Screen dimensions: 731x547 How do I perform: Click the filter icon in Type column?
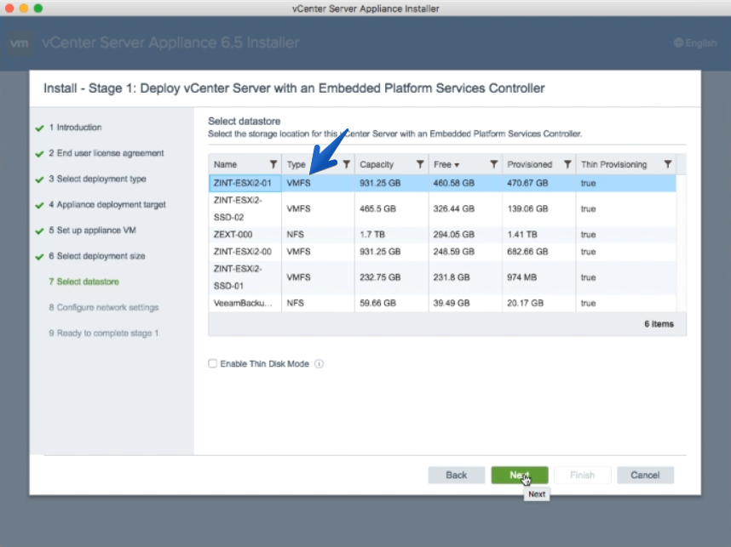(347, 164)
